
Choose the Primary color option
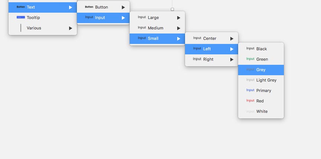(x=261, y=91)
